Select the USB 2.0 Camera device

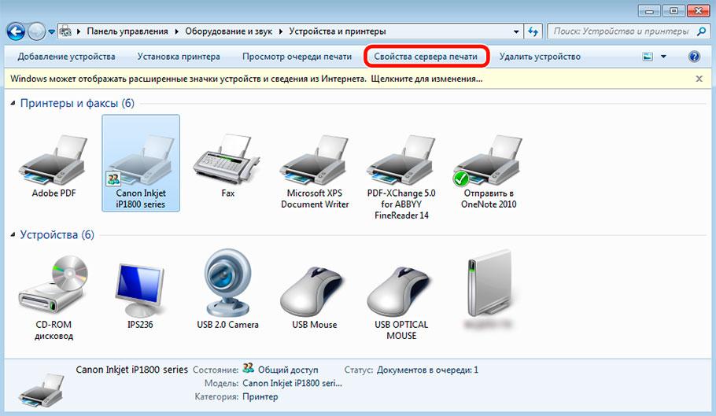click(227, 283)
